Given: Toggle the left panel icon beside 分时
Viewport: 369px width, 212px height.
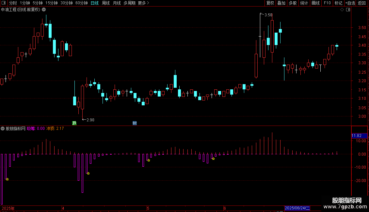Looking at the screenshot, I should 4,3.
